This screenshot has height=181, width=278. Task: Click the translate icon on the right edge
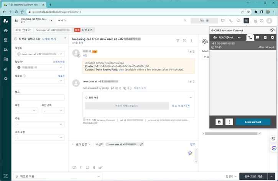[273, 139]
